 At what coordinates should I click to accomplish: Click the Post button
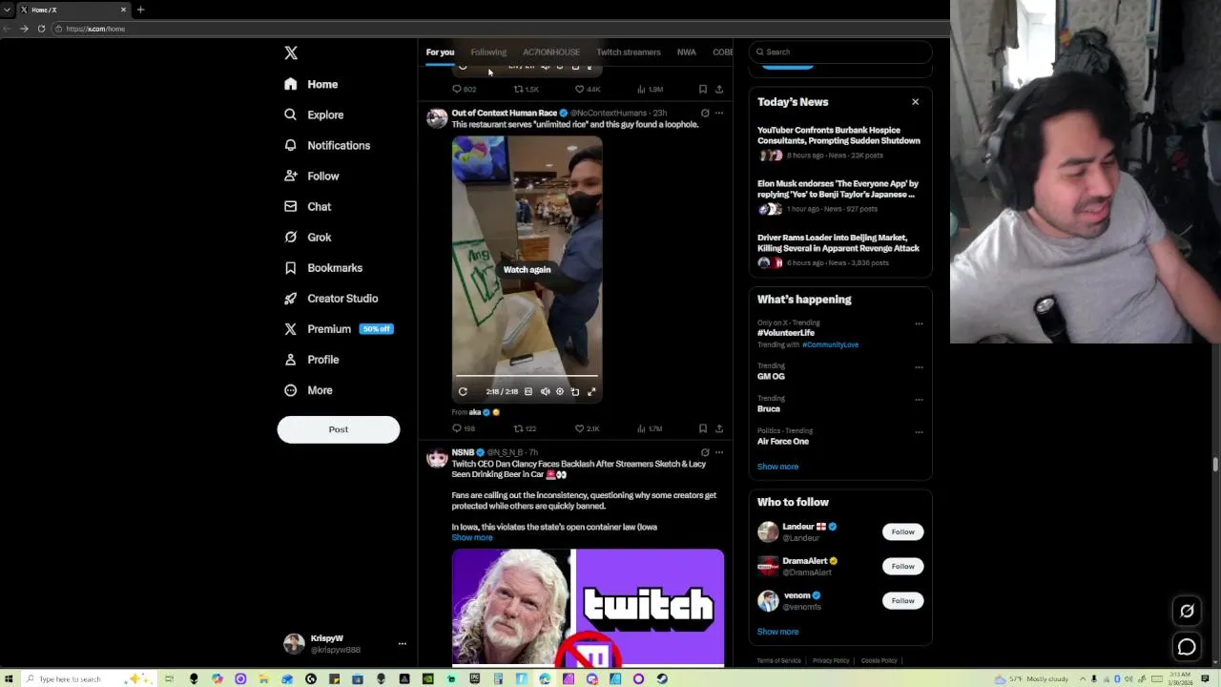click(x=339, y=429)
